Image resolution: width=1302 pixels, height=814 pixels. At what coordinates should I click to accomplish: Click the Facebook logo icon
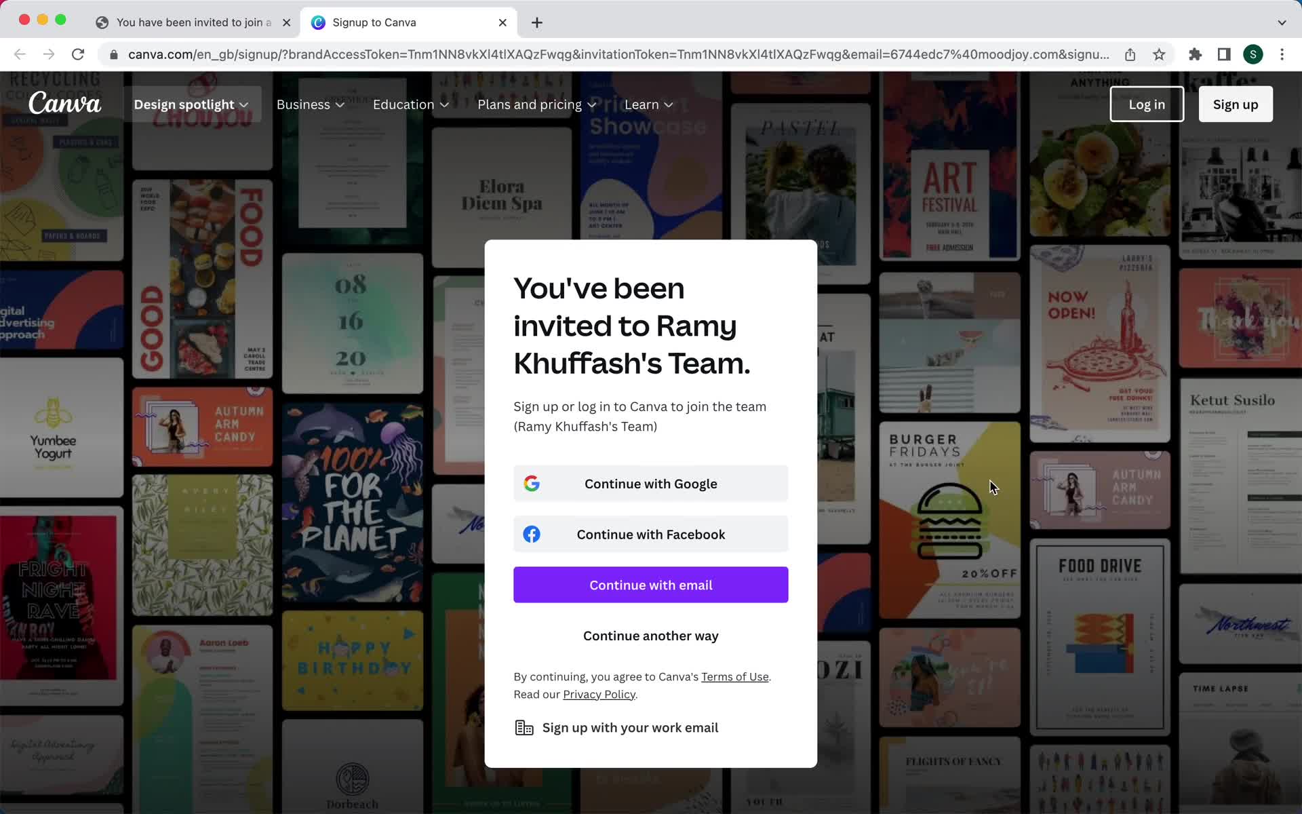[x=532, y=535]
